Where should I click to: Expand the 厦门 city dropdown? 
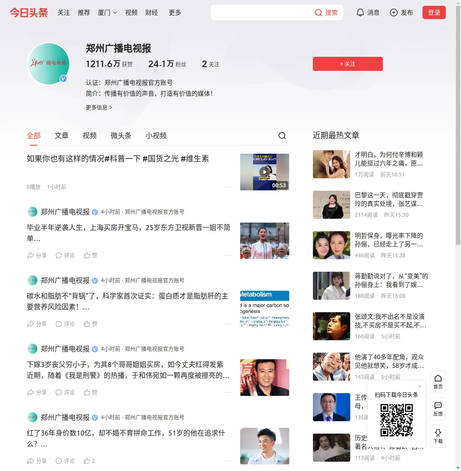(x=107, y=12)
